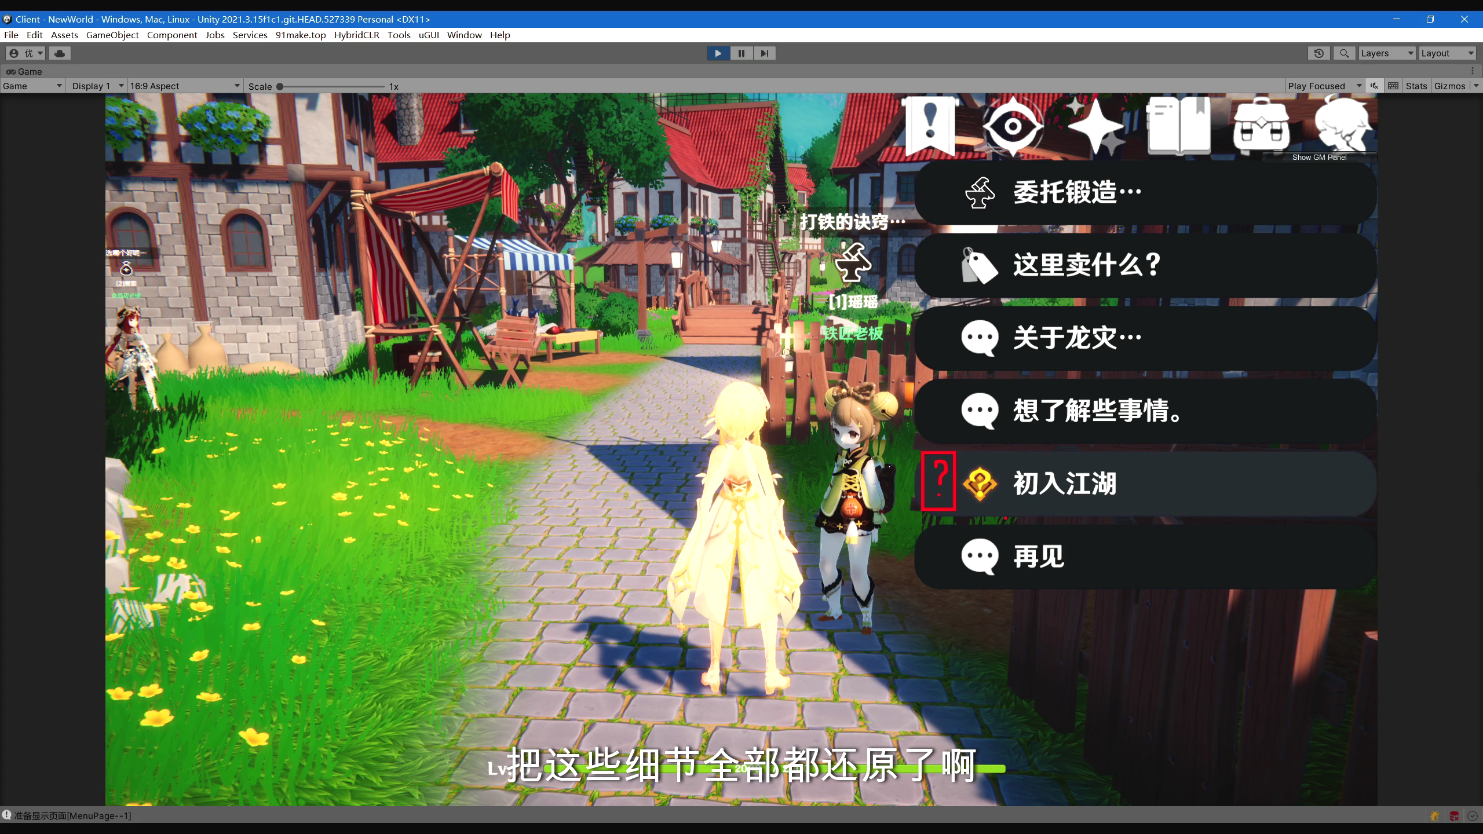
Task: Expand the 16:9 Aspect dropdown
Action: [184, 86]
